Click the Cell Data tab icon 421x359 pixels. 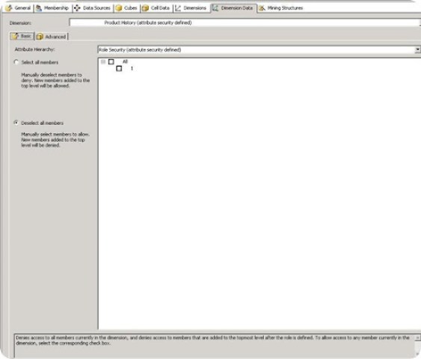145,8
